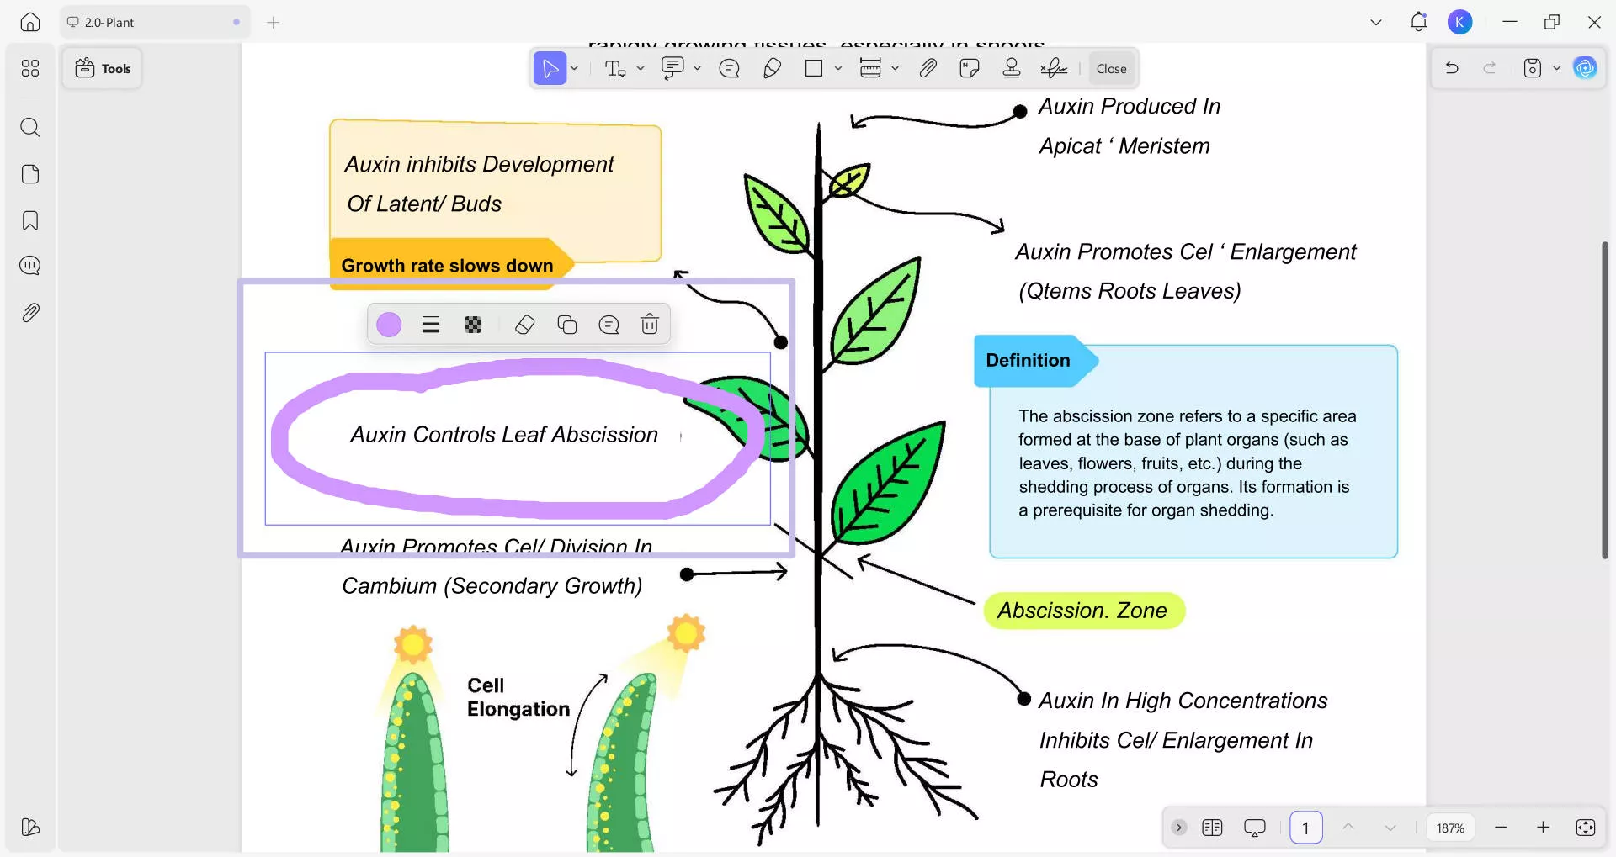1616x857 pixels.
Task: Open the text comment tool dropdown
Action: click(x=641, y=68)
